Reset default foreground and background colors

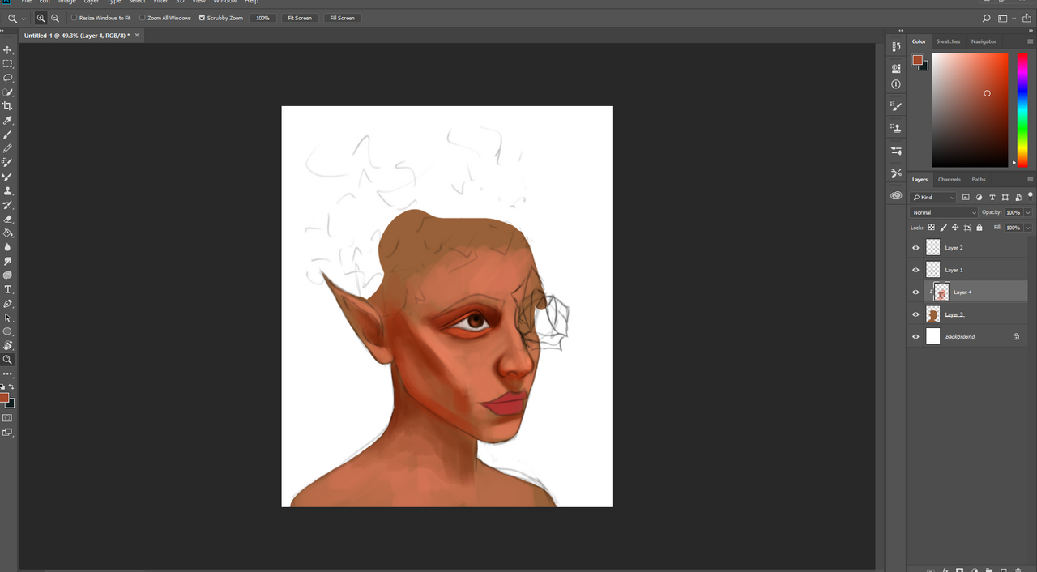pyautogui.click(x=2, y=387)
